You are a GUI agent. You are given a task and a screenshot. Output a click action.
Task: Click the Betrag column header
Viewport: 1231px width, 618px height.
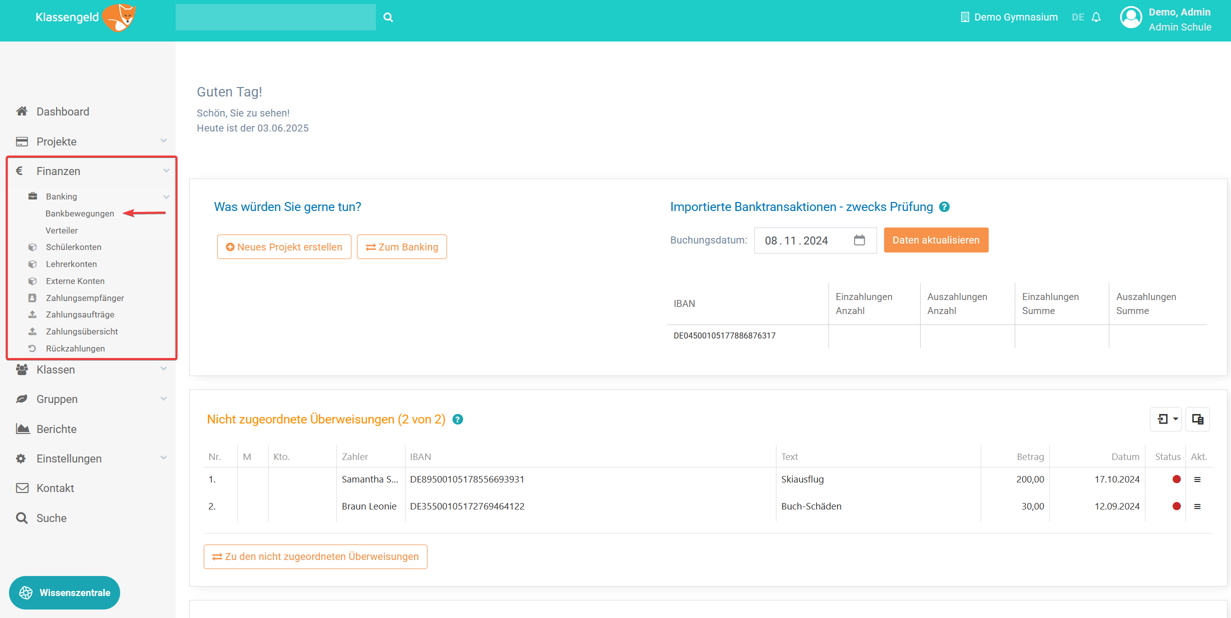(1030, 456)
